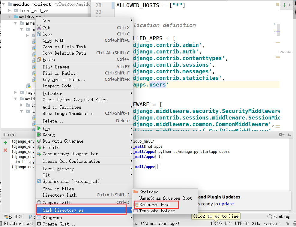The width and height of the screenshot is (296, 227).
Task: Select Compare With menu item
Action: [84, 202]
